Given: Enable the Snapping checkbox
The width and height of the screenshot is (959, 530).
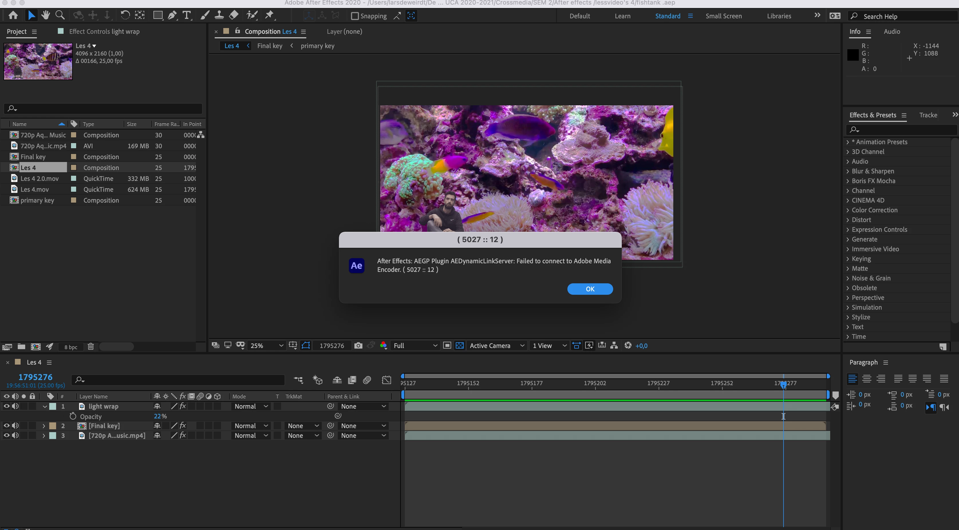Looking at the screenshot, I should (x=355, y=16).
